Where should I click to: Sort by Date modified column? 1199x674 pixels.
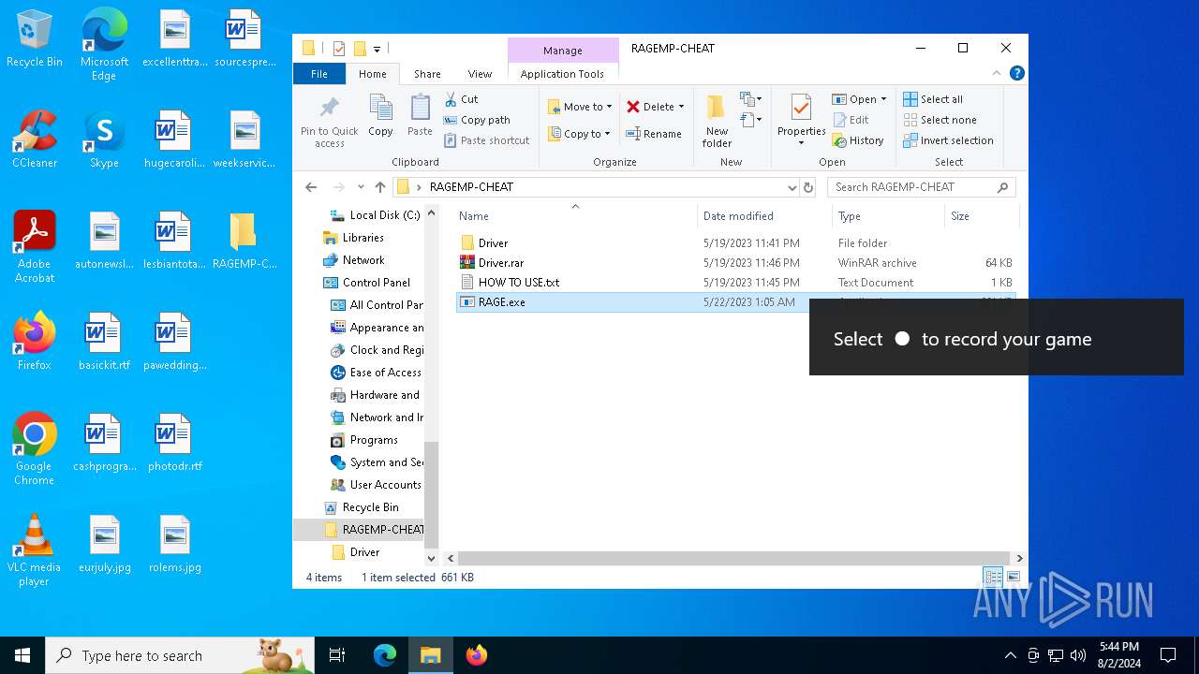[764, 216]
